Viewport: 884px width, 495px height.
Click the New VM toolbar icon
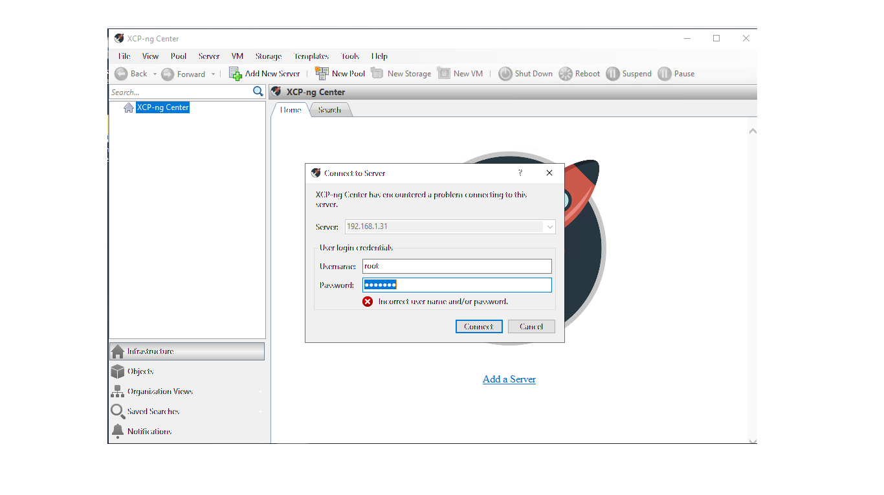pyautogui.click(x=444, y=73)
